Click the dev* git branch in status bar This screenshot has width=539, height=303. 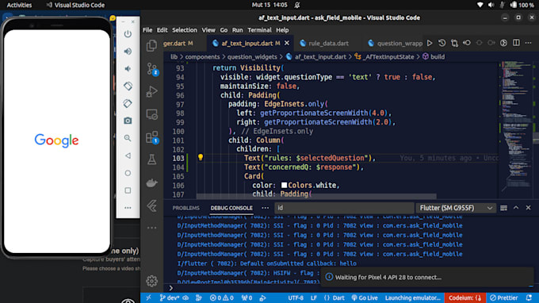pyautogui.click(x=169, y=297)
